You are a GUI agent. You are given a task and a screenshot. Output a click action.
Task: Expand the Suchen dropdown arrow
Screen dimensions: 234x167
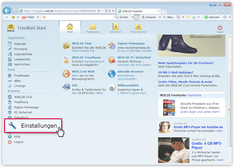pos(132,17)
